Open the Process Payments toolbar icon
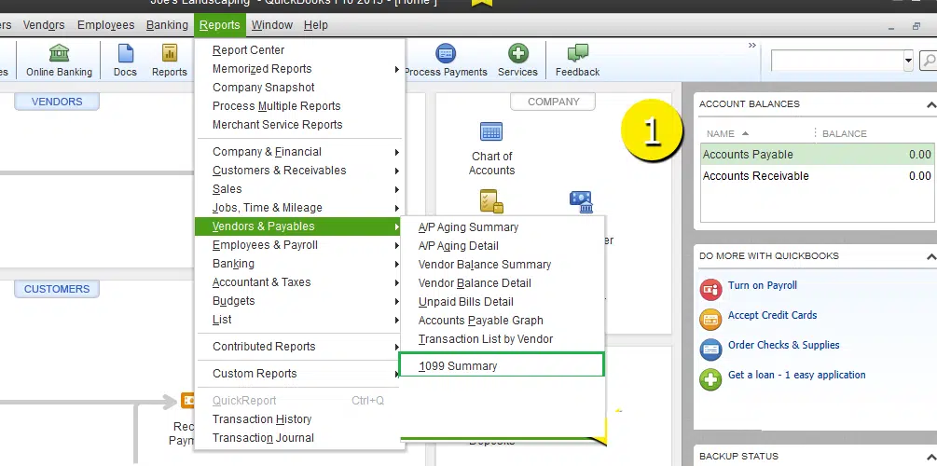Image resolution: width=937 pixels, height=466 pixels. click(446, 61)
